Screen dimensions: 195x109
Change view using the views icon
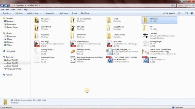click(x=179, y=13)
